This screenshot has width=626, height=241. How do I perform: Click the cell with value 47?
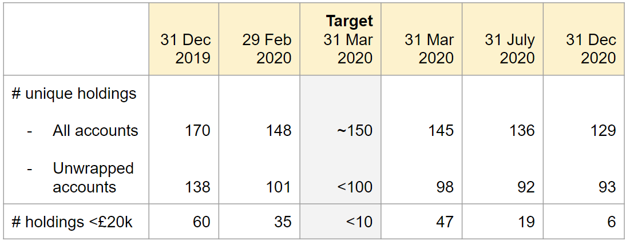pyautogui.click(x=444, y=222)
